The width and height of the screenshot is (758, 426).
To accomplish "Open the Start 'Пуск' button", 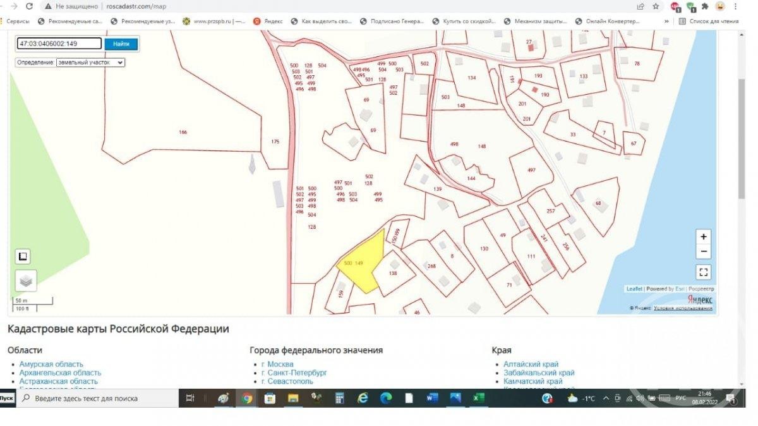I will click(x=8, y=398).
